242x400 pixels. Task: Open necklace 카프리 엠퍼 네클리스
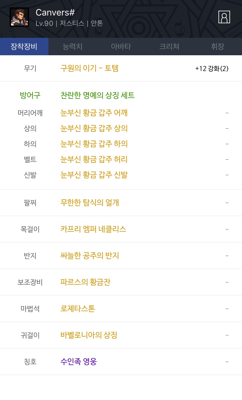(93, 229)
